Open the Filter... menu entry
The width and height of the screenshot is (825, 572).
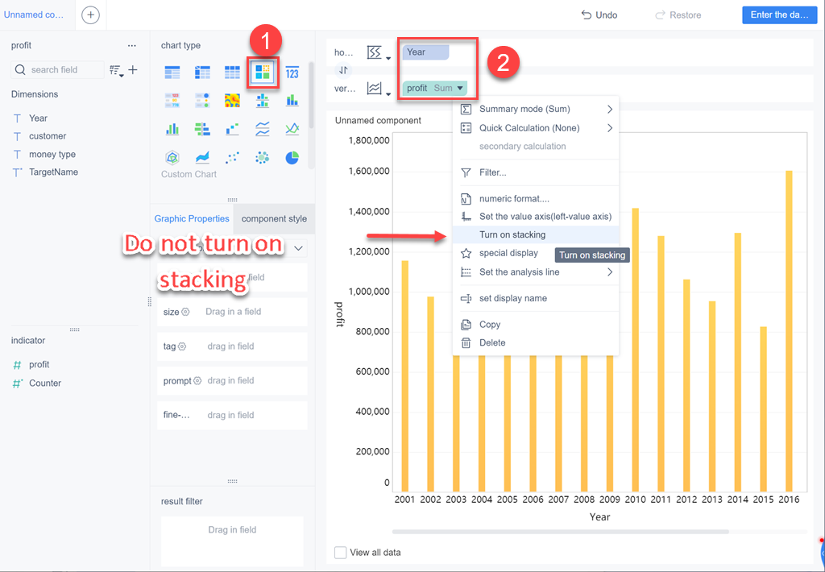pyautogui.click(x=536, y=172)
